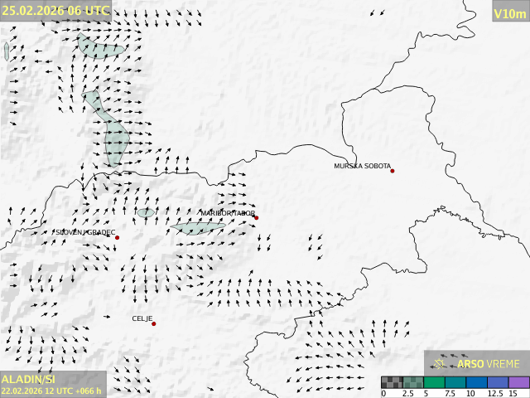Click the shaded wind patch left of Maribor
530x398 pixels.
197,227
